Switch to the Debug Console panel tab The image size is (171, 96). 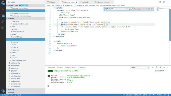click(71, 67)
